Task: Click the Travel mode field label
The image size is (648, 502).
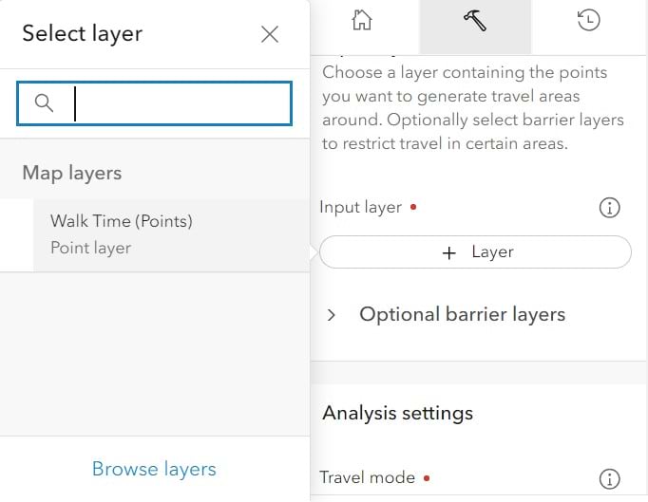Action: (367, 477)
